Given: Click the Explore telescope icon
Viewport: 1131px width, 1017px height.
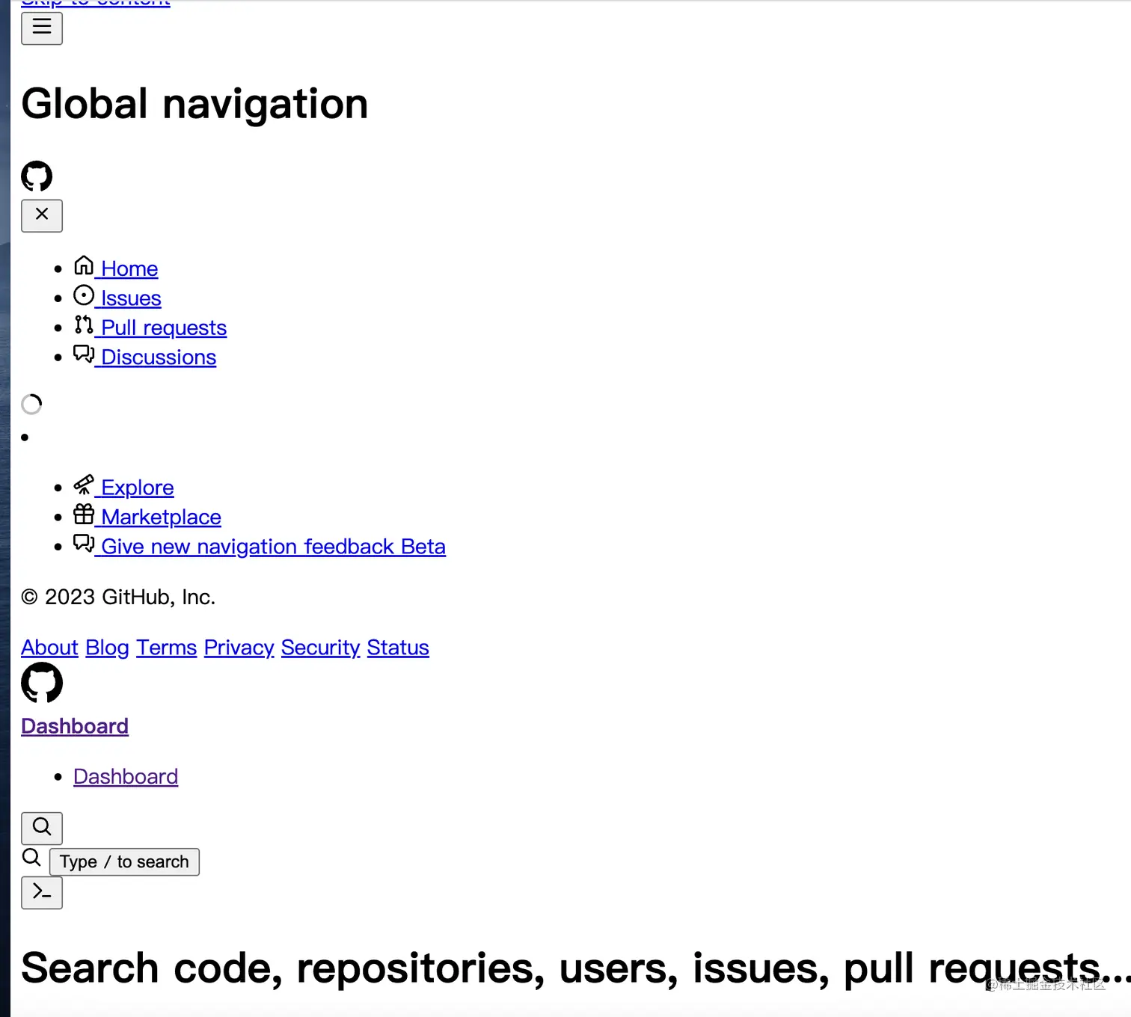Looking at the screenshot, I should [84, 485].
